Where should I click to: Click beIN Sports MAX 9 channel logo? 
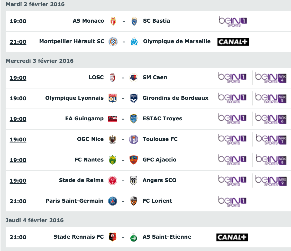click(x=271, y=180)
